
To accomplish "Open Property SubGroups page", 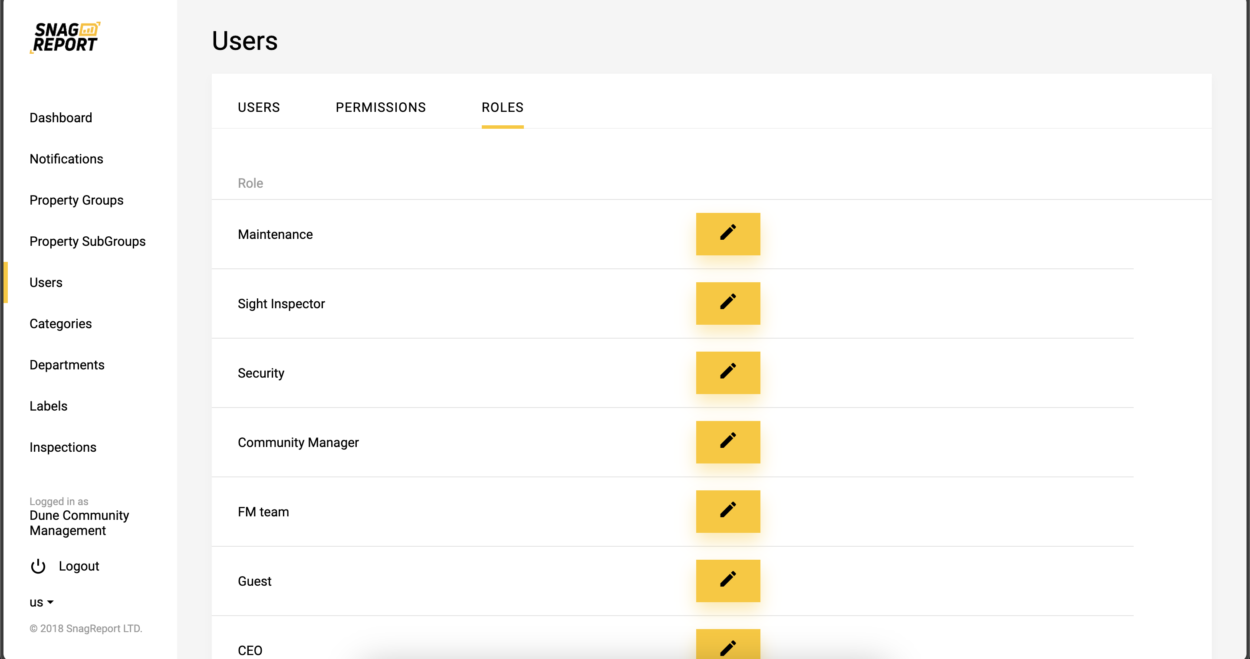I will 87,241.
